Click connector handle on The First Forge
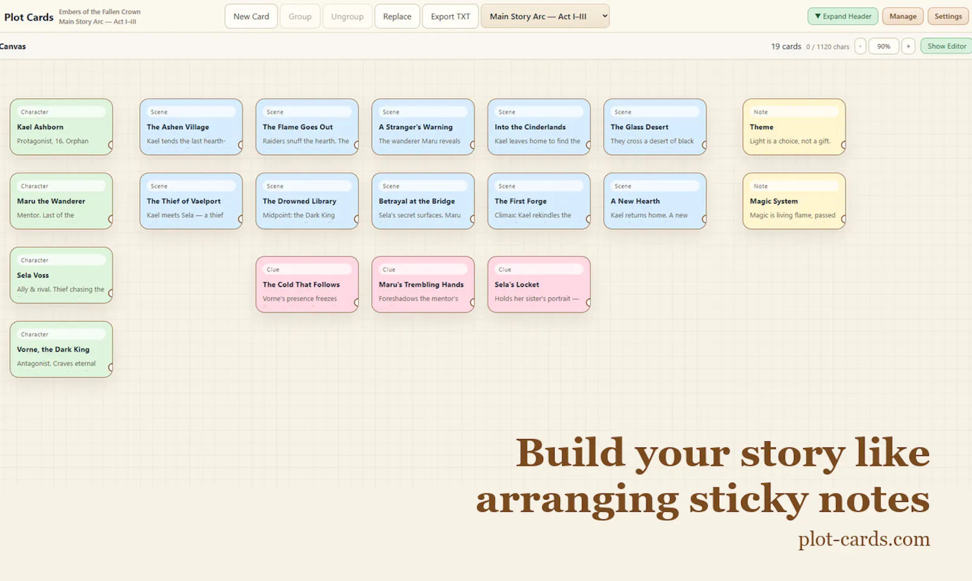Viewport: 972px width, 581px height. [589, 219]
